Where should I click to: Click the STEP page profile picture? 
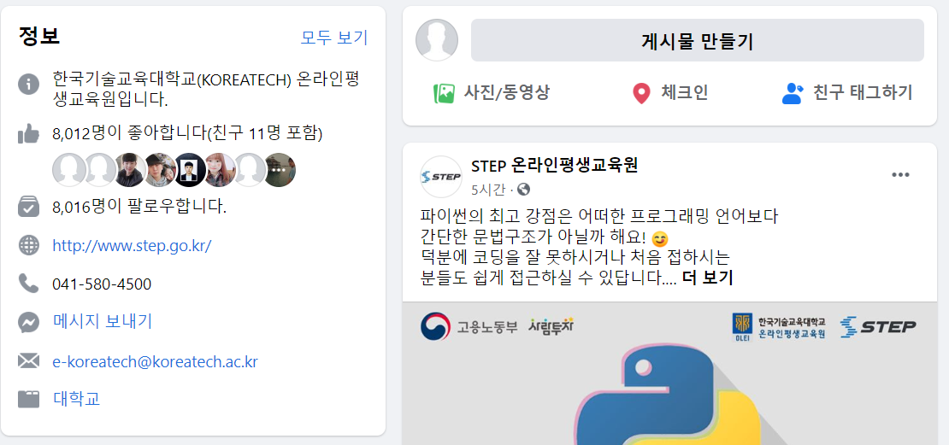[x=440, y=177]
